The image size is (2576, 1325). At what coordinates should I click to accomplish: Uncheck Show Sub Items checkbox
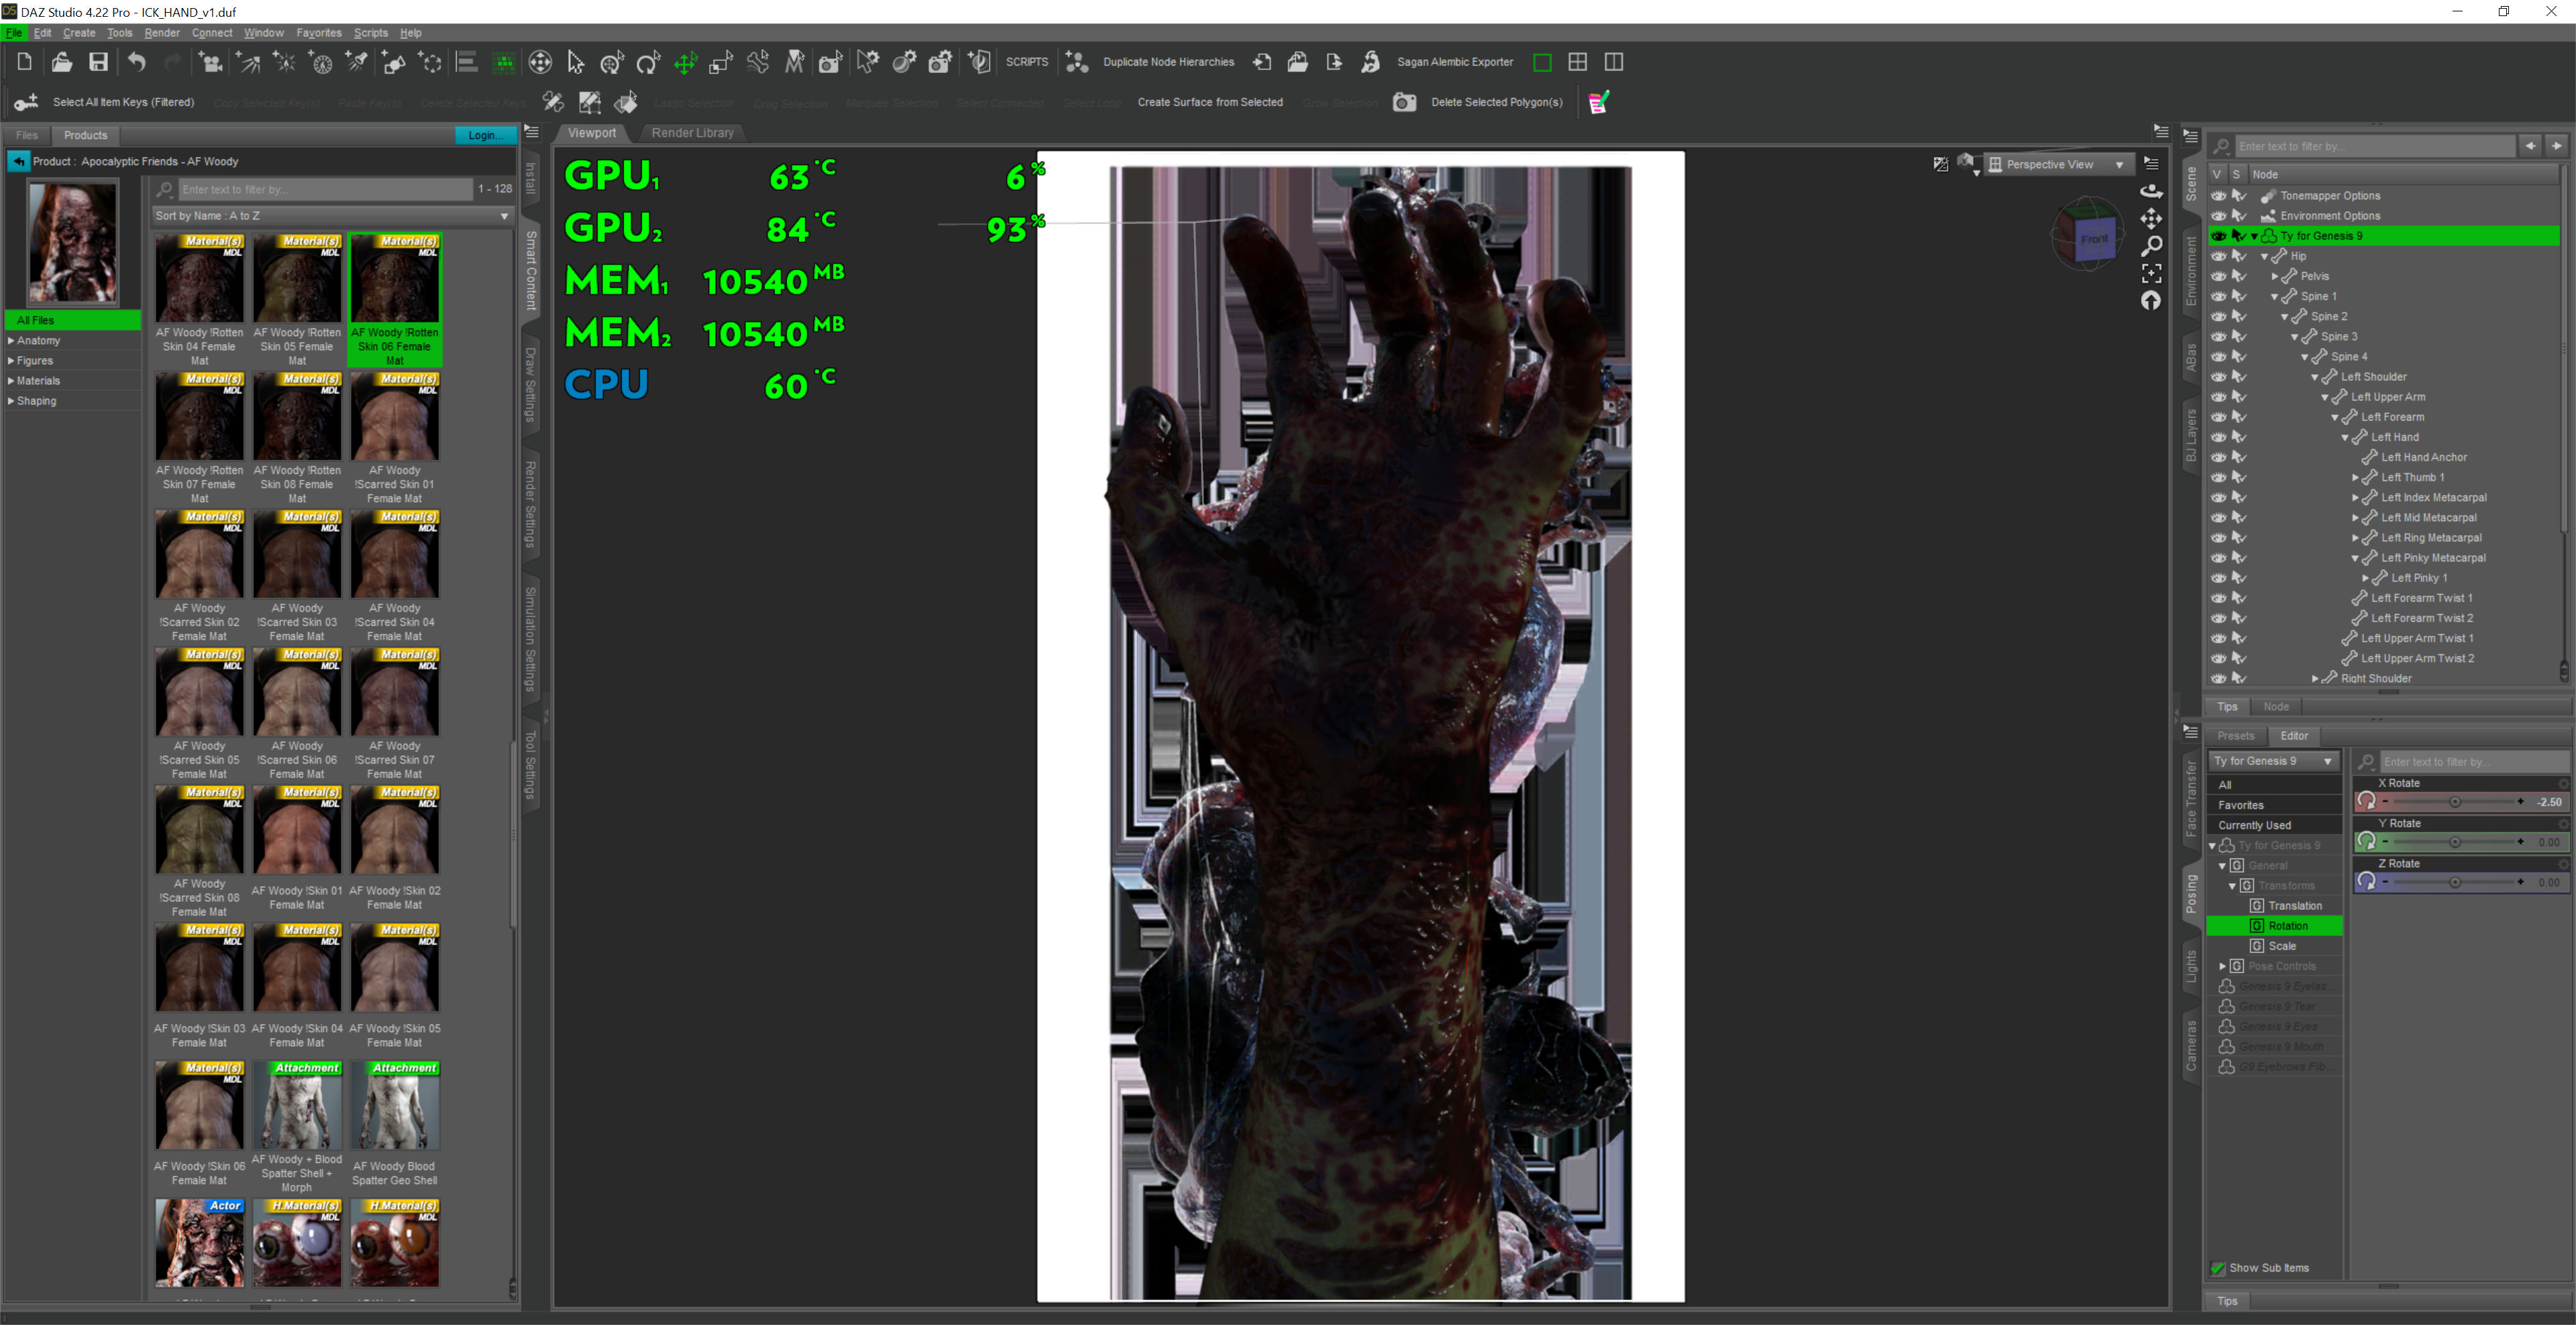pyautogui.click(x=2217, y=1268)
